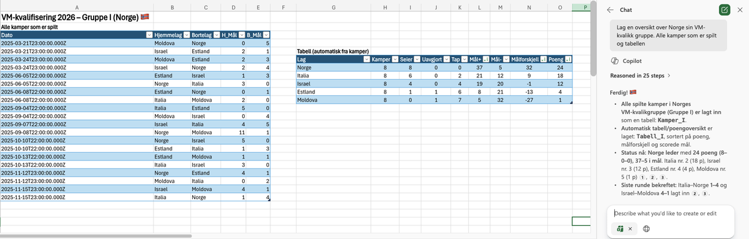Viewport: 749px width, 239px height.
Task: Open the Kamper column filter dropdown
Action: pyautogui.click(x=395, y=59)
